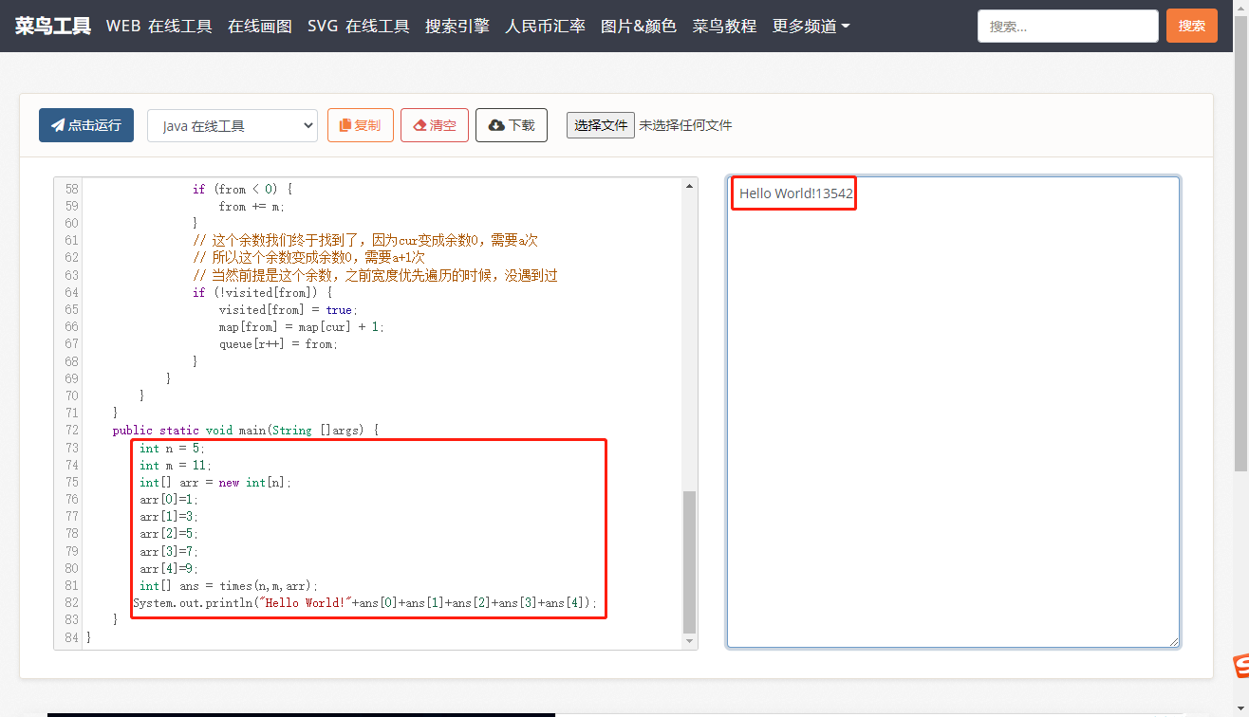Click the 清空 clear button
This screenshot has width=1249, height=717.
coord(435,125)
